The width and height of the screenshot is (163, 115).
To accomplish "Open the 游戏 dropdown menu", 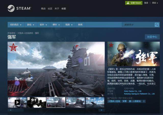I will [x=31, y=25].
